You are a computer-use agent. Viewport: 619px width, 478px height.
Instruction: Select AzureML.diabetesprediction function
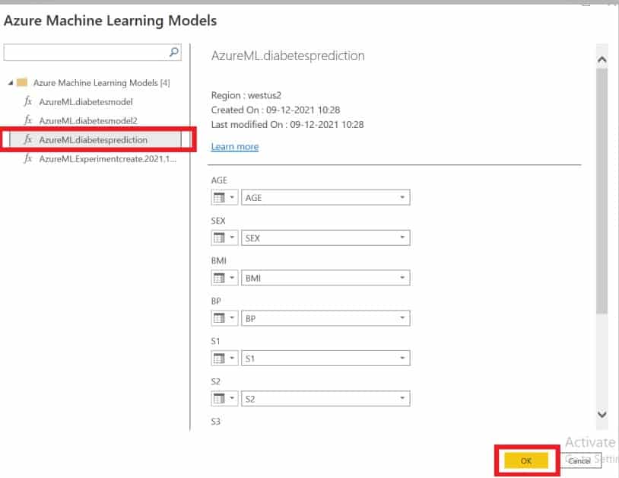click(x=94, y=139)
